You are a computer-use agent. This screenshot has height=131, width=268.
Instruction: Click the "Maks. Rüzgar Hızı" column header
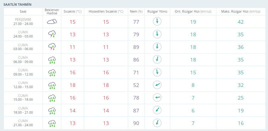coord(240,11)
